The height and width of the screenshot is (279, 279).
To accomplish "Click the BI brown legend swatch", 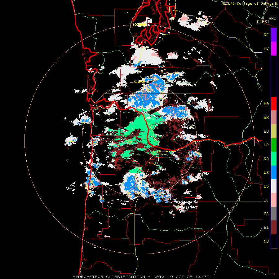I will [274, 228].
